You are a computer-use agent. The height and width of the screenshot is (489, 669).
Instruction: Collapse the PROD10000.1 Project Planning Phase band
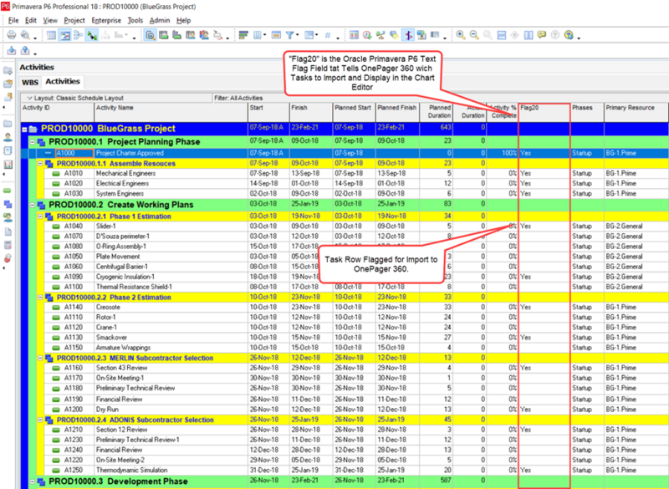(x=32, y=142)
